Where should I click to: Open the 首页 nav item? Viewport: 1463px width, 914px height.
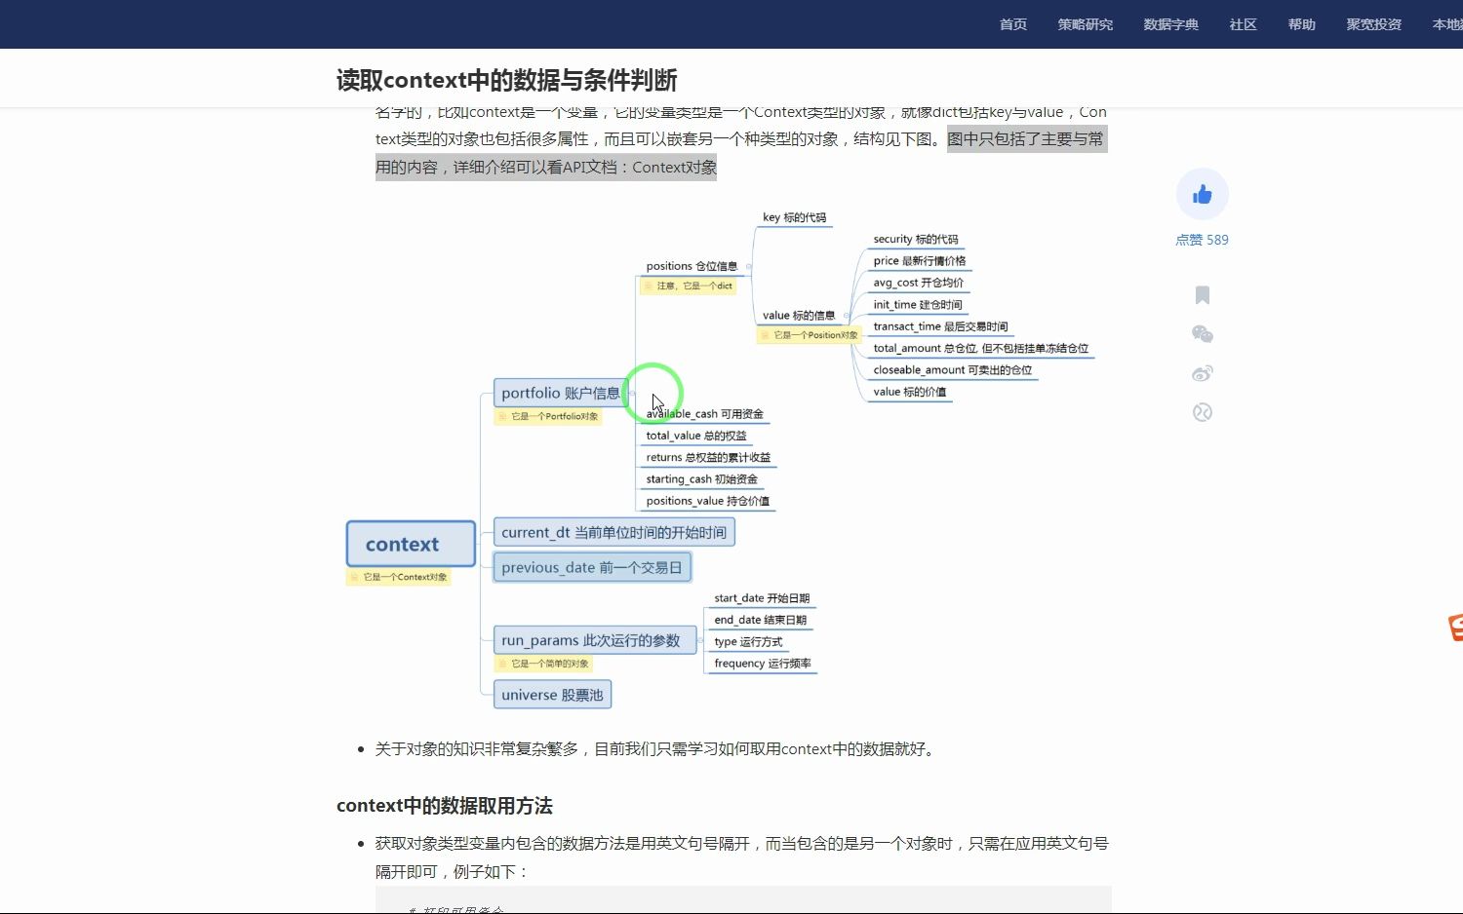(x=1013, y=24)
